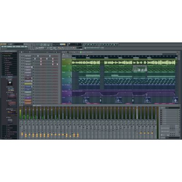Select the white glowing preset thumbnail in browser
Viewport: 182px width, 182px height.
pyautogui.click(x=10, y=83)
